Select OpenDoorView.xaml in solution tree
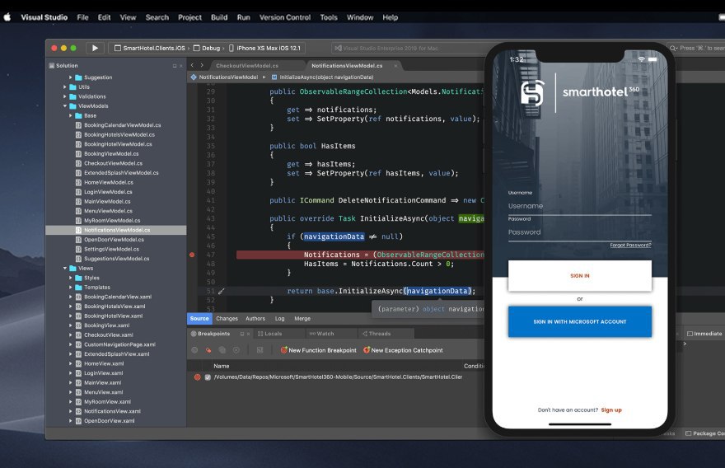Image resolution: width=725 pixels, height=468 pixels. (x=109, y=421)
